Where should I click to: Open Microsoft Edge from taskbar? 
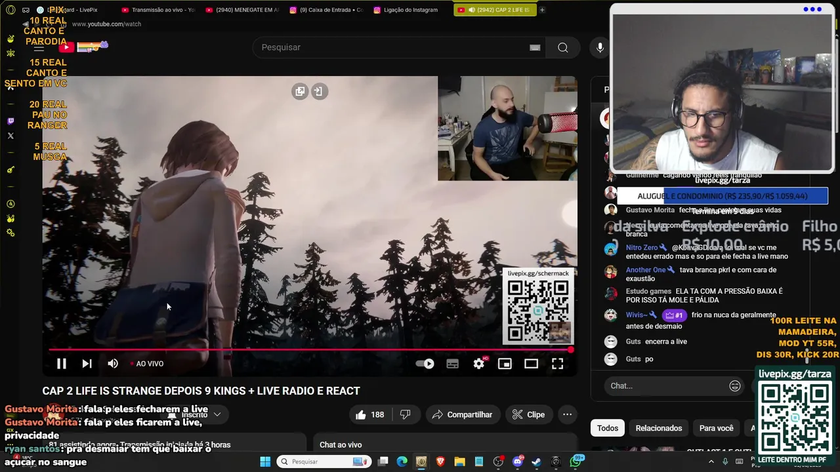[x=402, y=462]
